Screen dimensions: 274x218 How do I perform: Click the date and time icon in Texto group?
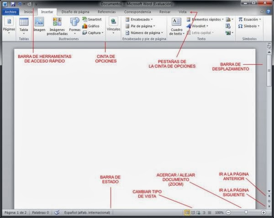point(228,26)
